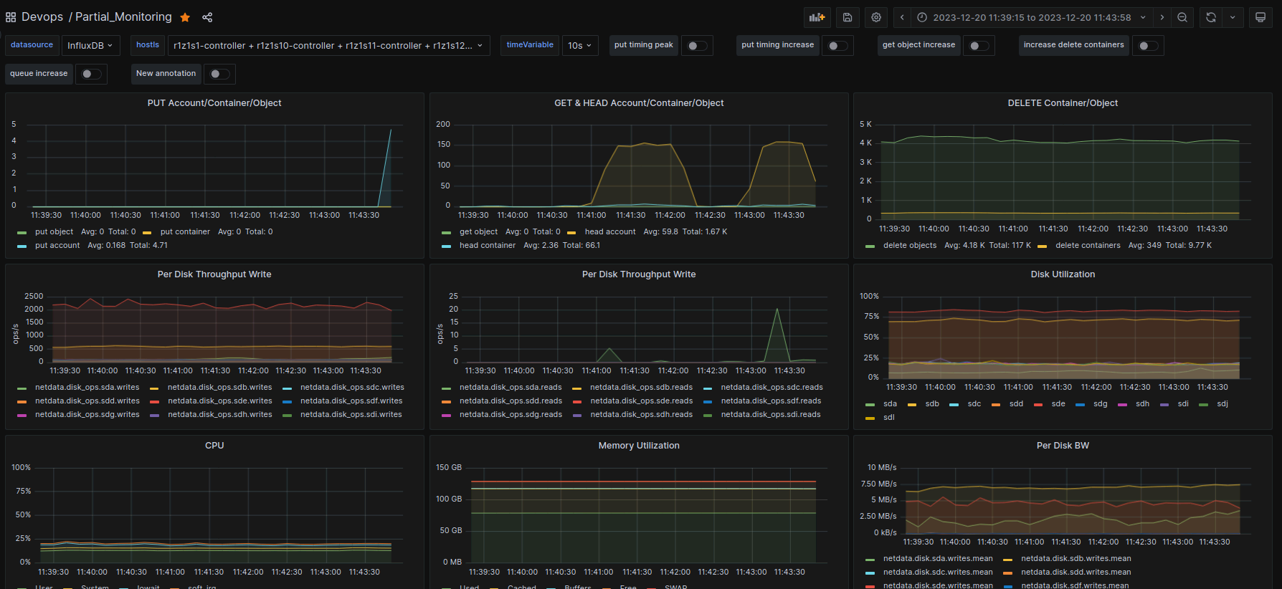Open the InfluxDB datasource dropdown
The width and height of the screenshot is (1282, 589).
90,46
